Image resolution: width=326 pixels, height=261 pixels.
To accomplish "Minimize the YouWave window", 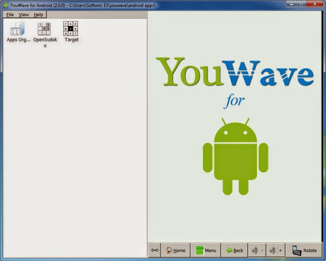I will point(291,4).
